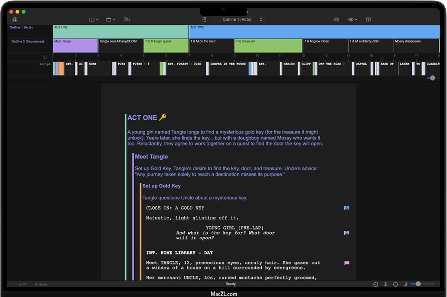This screenshot has width=447, height=297.
Task: Click the timer icon in status bar
Action: (x=375, y=284)
